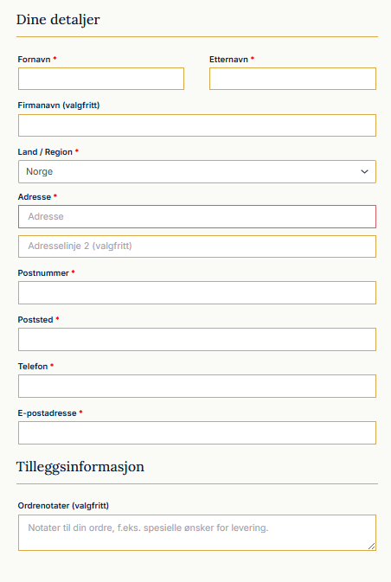Image resolution: width=391 pixels, height=582 pixels.
Task: Focus the Poststed input box
Action: pos(197,340)
